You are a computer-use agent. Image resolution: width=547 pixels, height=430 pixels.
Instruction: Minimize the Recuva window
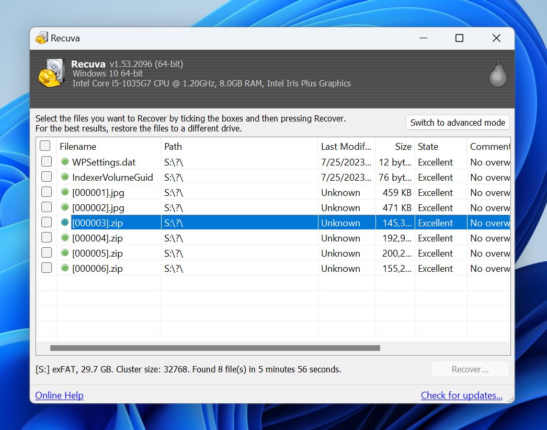coord(423,38)
